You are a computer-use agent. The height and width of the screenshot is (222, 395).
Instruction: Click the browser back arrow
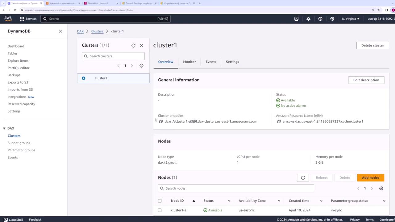[3, 10]
